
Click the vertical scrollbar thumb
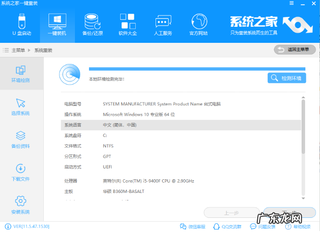click(303, 127)
